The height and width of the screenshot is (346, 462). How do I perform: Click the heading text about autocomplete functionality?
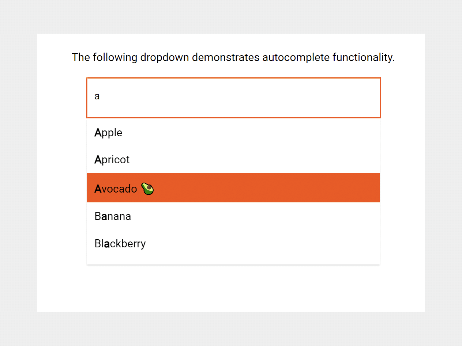[233, 57]
